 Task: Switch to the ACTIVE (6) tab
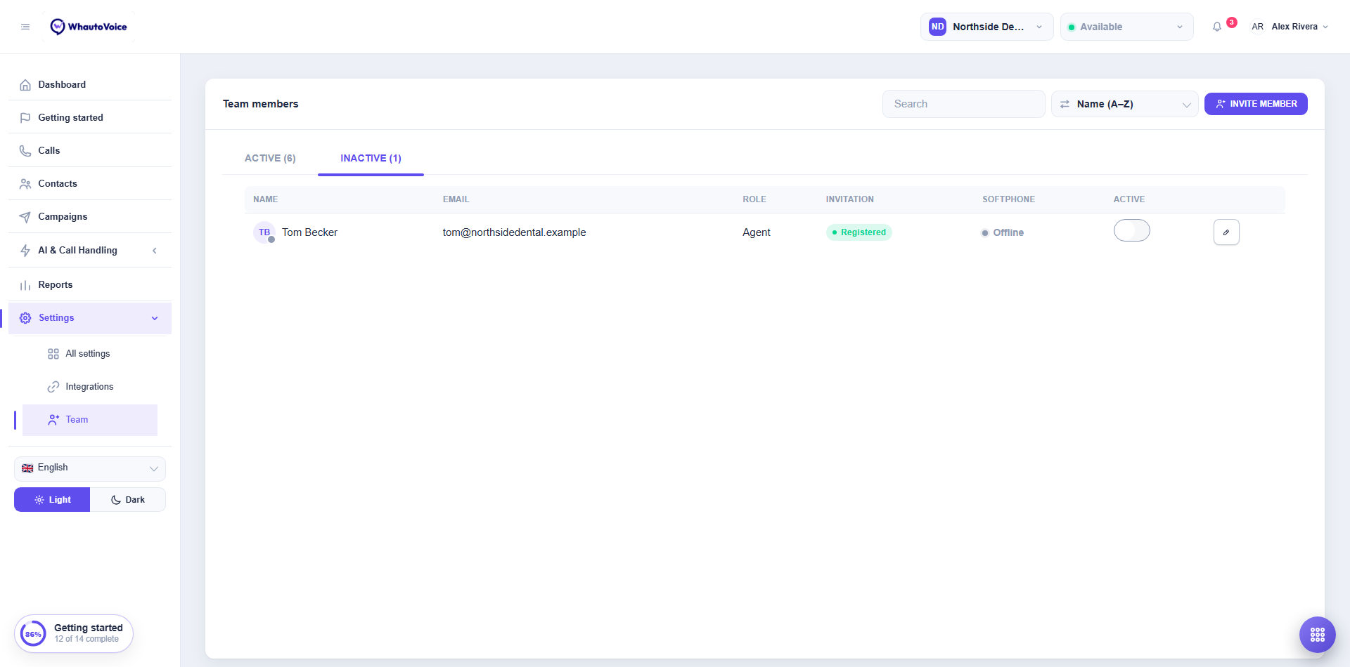point(270,158)
